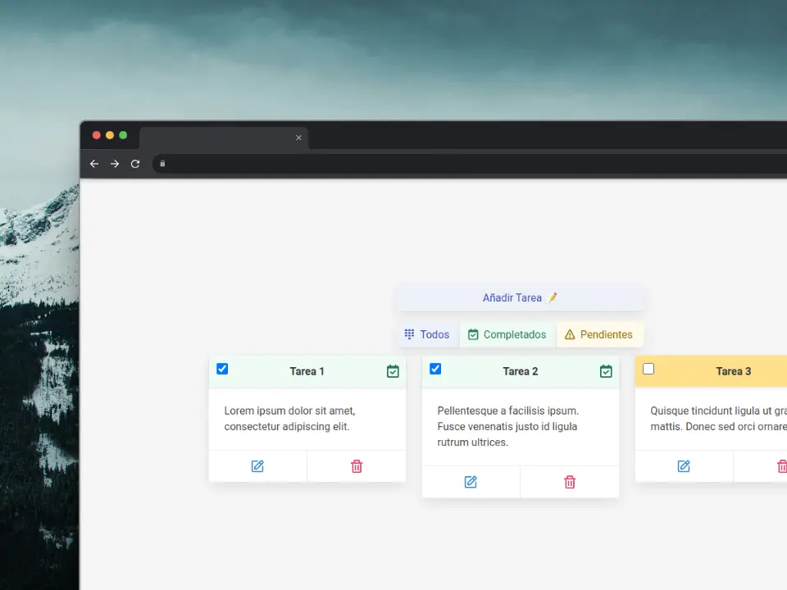Uncheck the Tarea 1 checkbox
The height and width of the screenshot is (590, 787).
click(x=222, y=369)
